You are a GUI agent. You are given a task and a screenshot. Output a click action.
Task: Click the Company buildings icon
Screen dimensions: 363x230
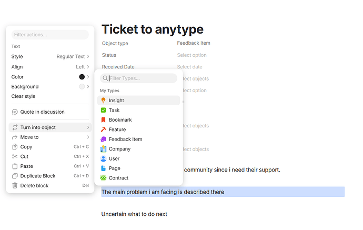[x=103, y=149]
